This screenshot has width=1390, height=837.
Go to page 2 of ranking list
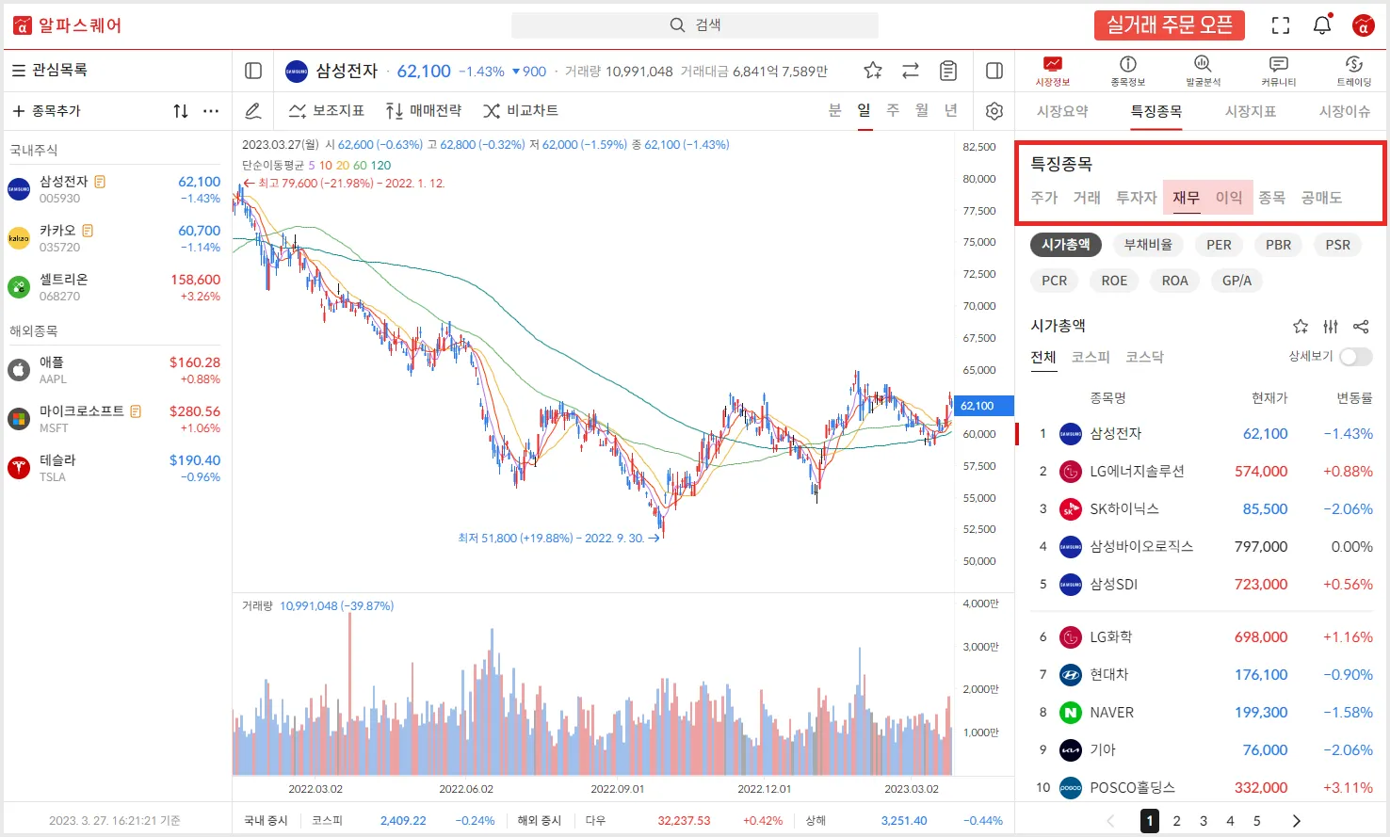pos(1176,821)
